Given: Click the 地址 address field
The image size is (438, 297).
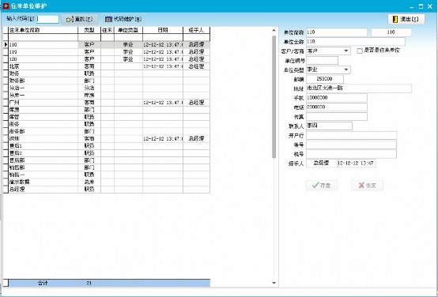Looking at the screenshot, I should (359, 88).
